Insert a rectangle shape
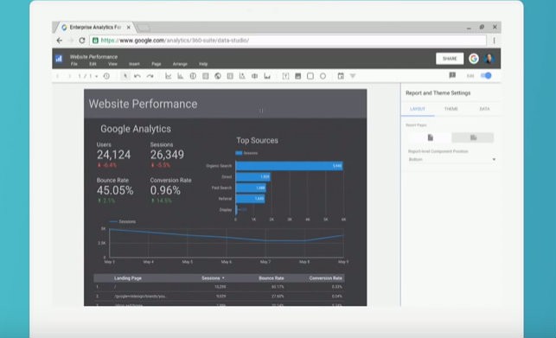The width and height of the screenshot is (556, 338). [310, 76]
